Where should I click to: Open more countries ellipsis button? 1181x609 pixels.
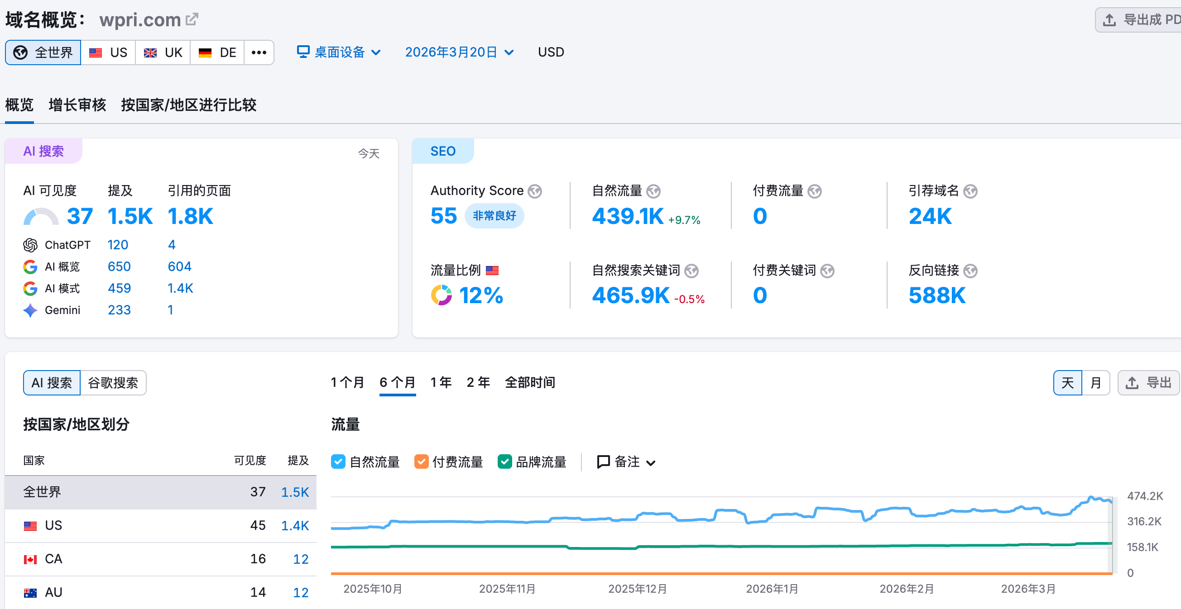tap(259, 52)
